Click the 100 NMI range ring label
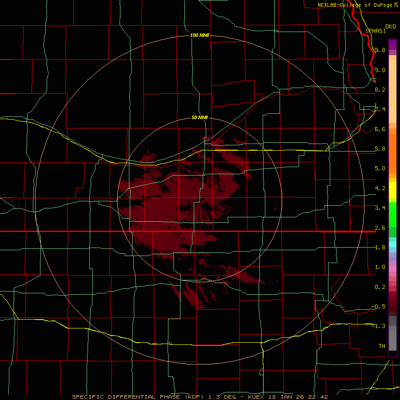 point(200,35)
